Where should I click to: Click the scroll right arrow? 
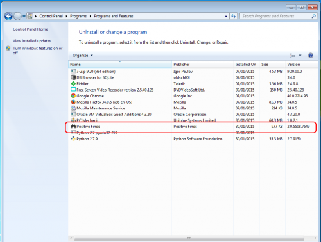pos(315,238)
